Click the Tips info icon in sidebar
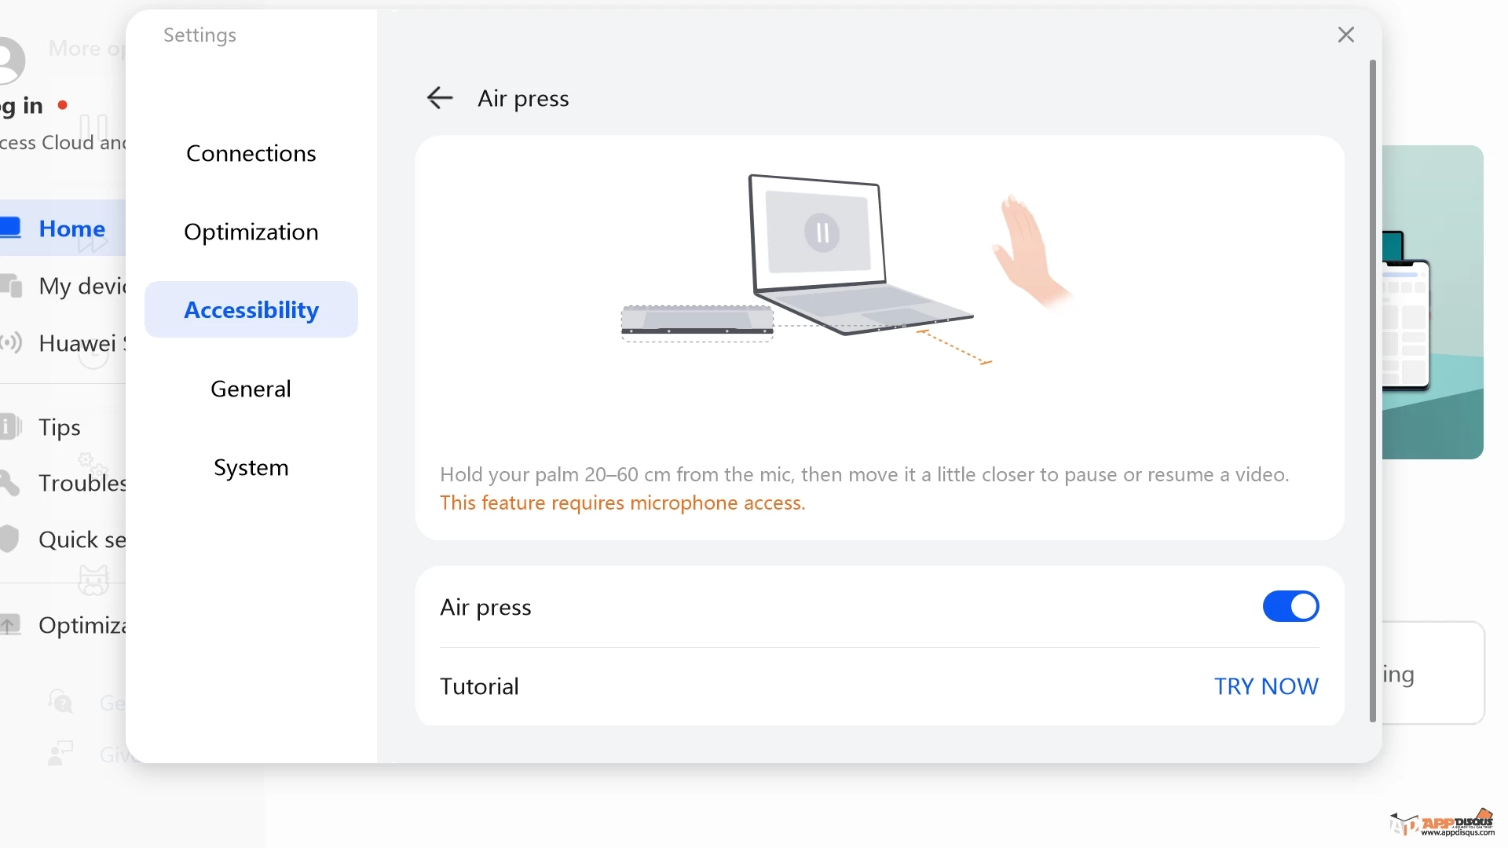Screen dimensions: 1508x848 point(10,426)
